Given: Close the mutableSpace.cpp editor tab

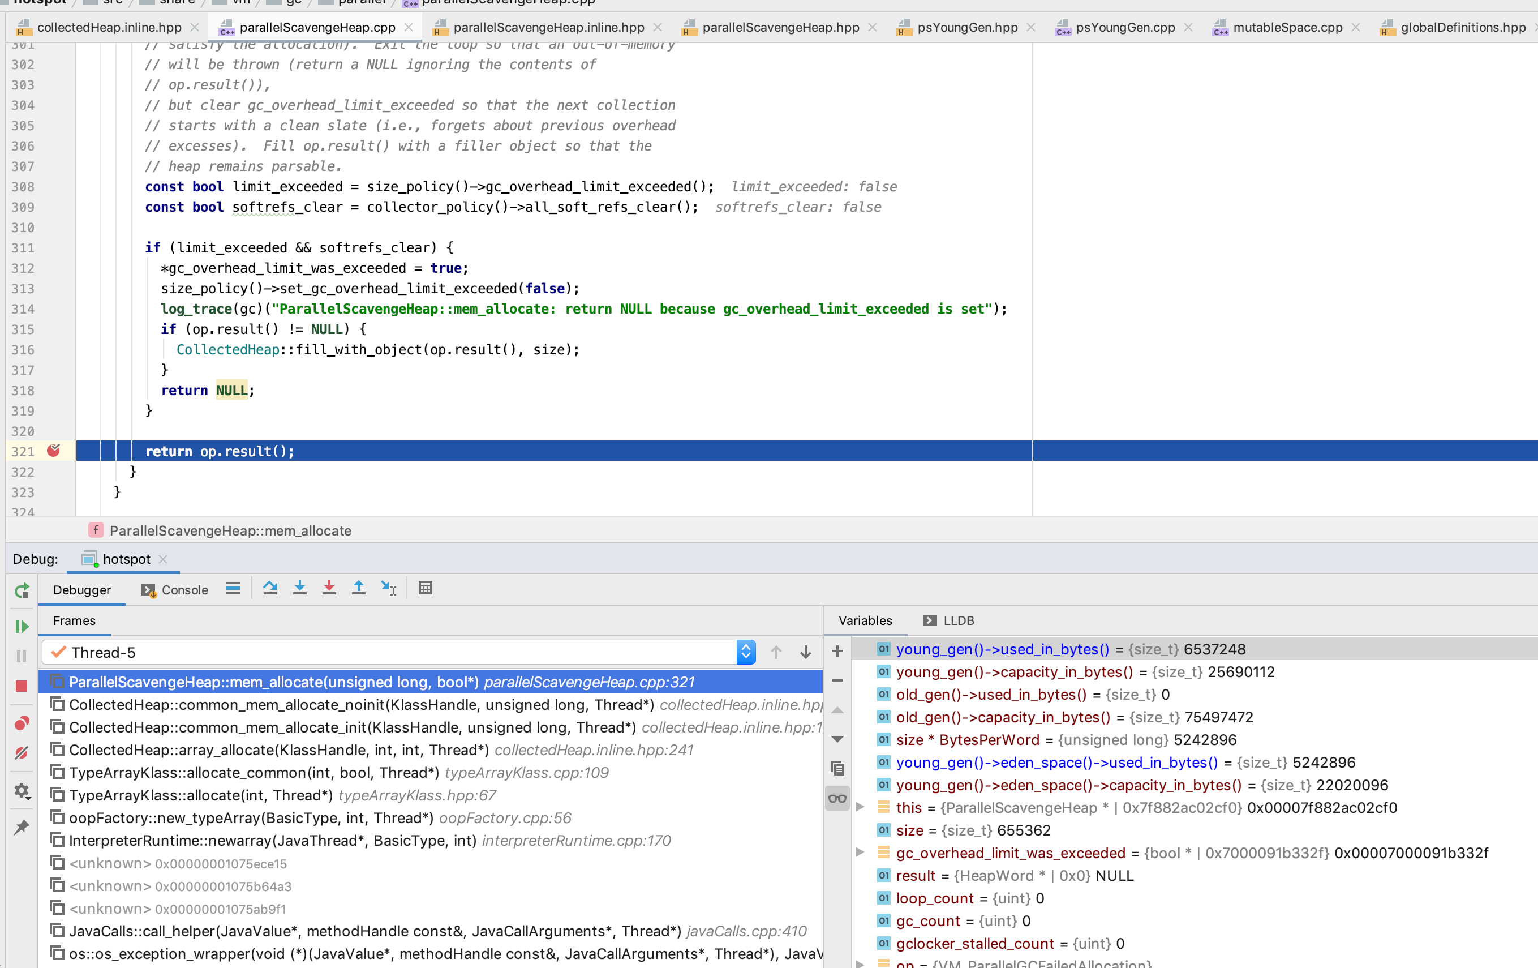Looking at the screenshot, I should (x=1356, y=28).
